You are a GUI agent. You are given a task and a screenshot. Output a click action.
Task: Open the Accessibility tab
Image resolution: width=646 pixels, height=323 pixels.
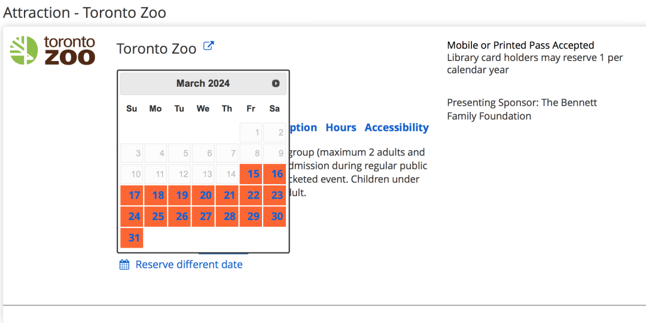[x=397, y=127]
